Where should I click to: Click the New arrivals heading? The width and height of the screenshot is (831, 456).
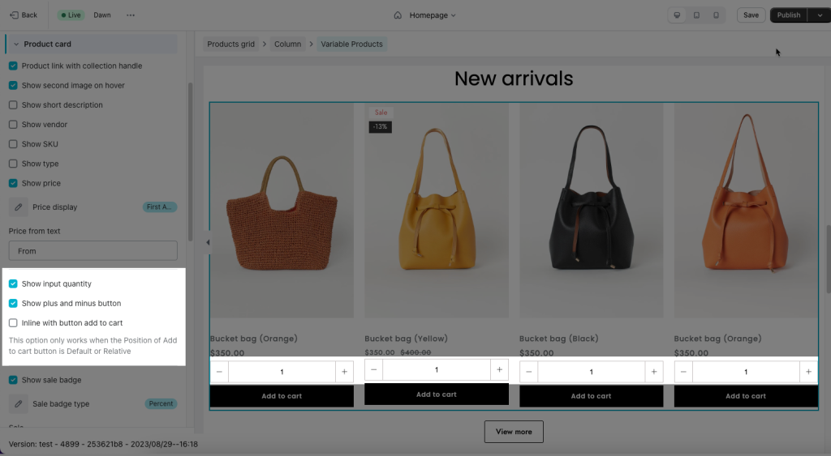coord(514,79)
